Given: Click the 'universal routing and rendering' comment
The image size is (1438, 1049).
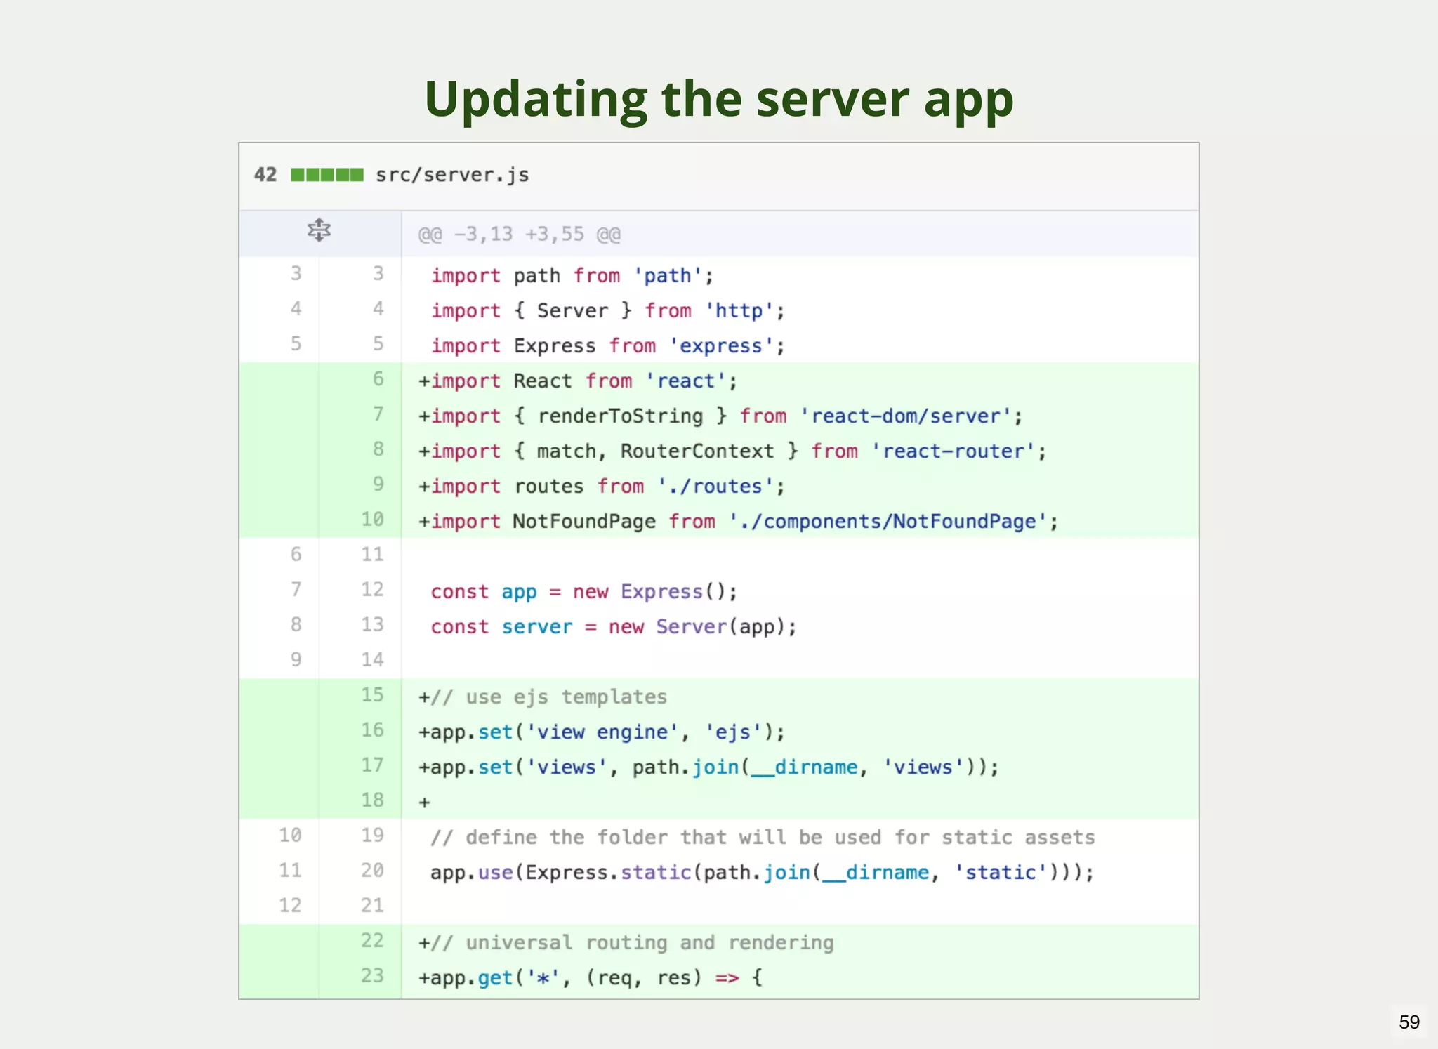Looking at the screenshot, I should point(632,943).
